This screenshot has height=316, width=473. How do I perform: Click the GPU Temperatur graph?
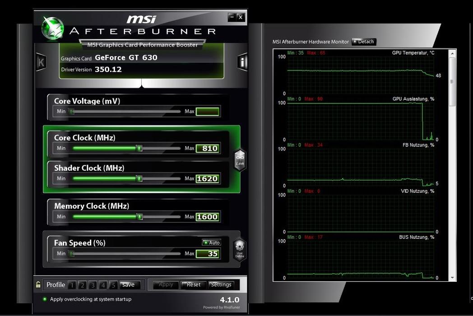pos(361,74)
